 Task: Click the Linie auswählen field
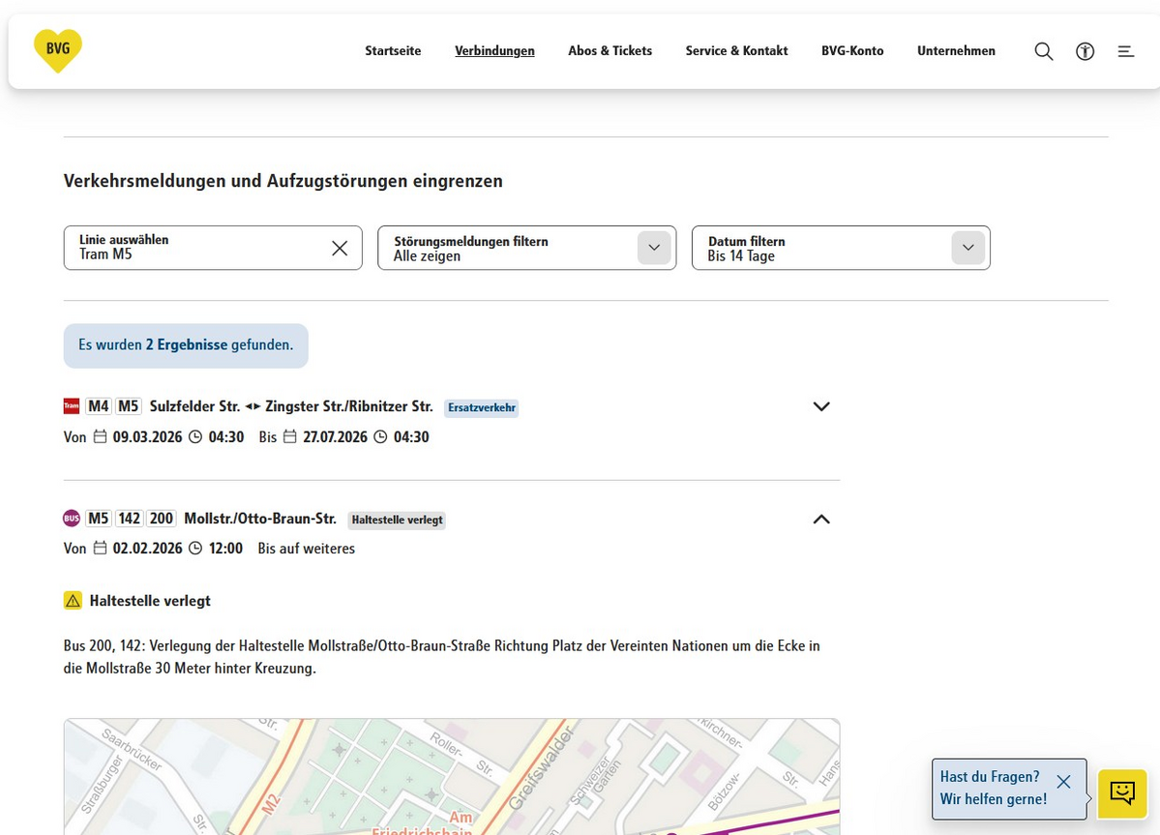click(x=213, y=248)
